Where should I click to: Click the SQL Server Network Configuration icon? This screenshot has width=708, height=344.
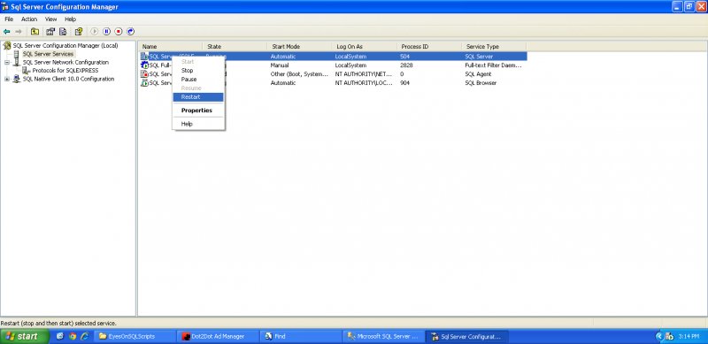click(x=17, y=62)
